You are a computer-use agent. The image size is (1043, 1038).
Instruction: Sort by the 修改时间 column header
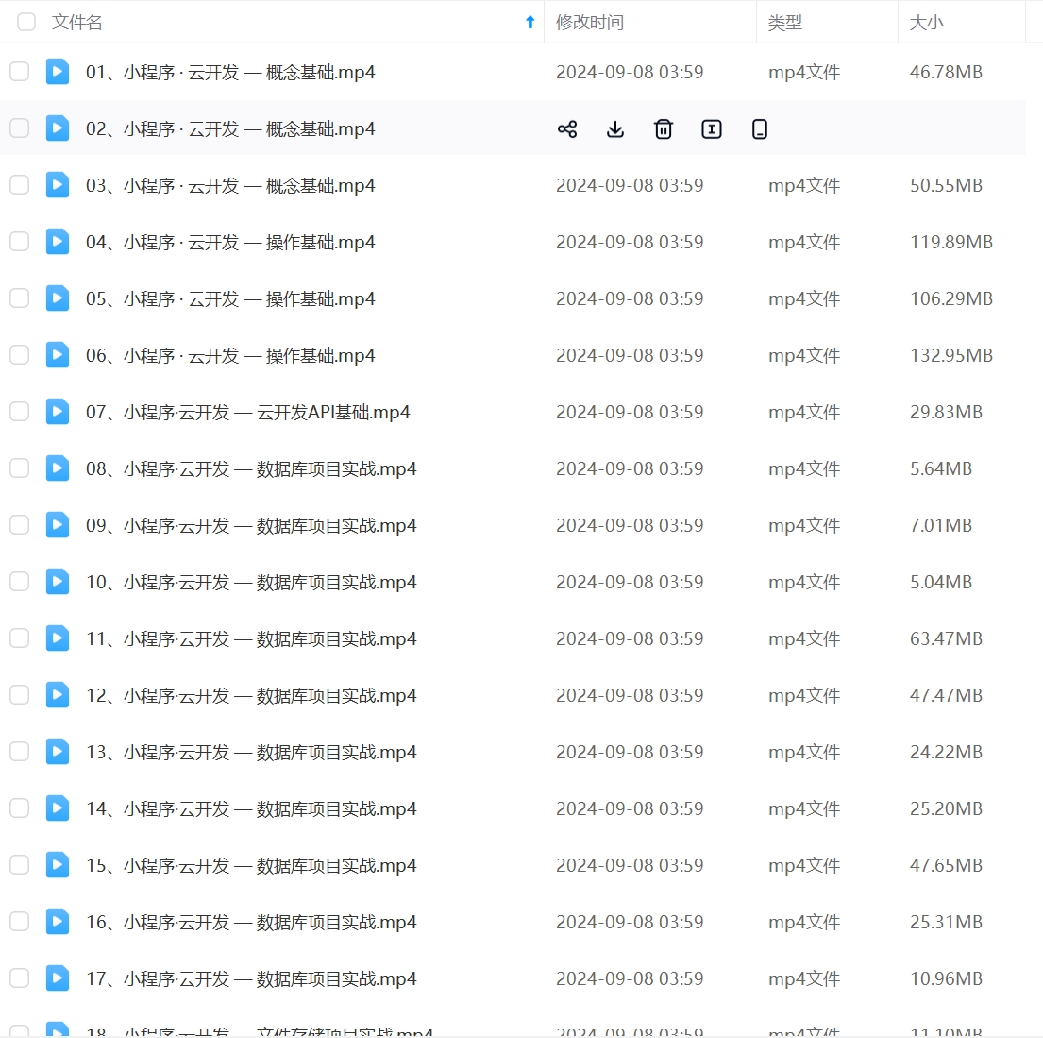click(x=590, y=22)
